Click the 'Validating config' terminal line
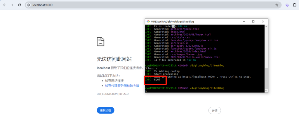The image size is (299, 138). pyautogui.click(x=162, y=71)
